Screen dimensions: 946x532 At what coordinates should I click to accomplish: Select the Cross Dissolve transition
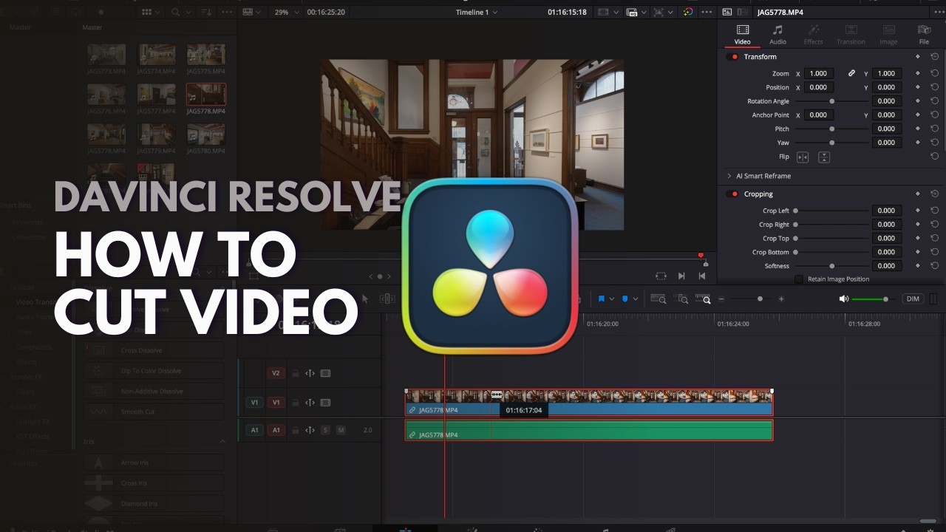coord(154,350)
